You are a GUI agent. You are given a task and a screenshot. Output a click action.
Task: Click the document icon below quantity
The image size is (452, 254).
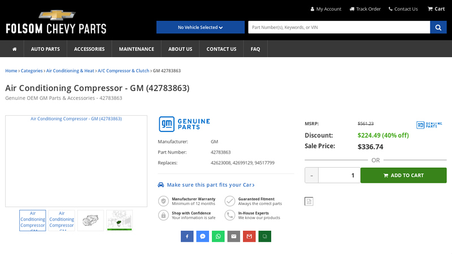308,202
